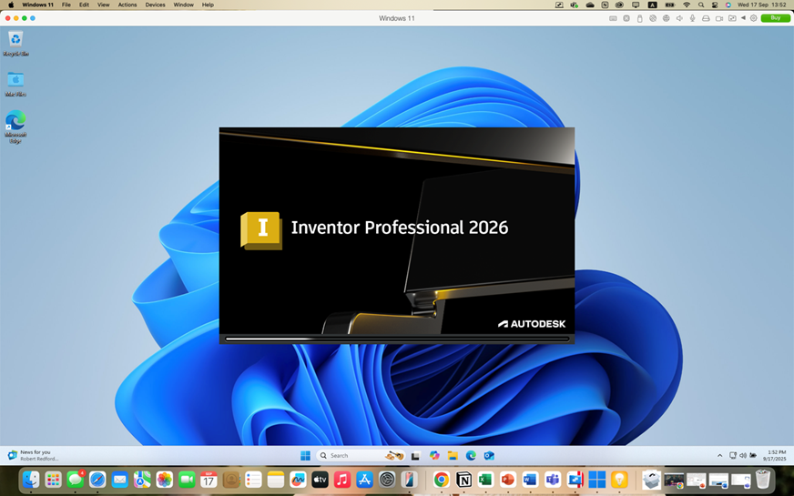This screenshot has height=496, width=794.
Task: Launch Copilot from the Windows taskbar
Action: [x=434, y=456]
